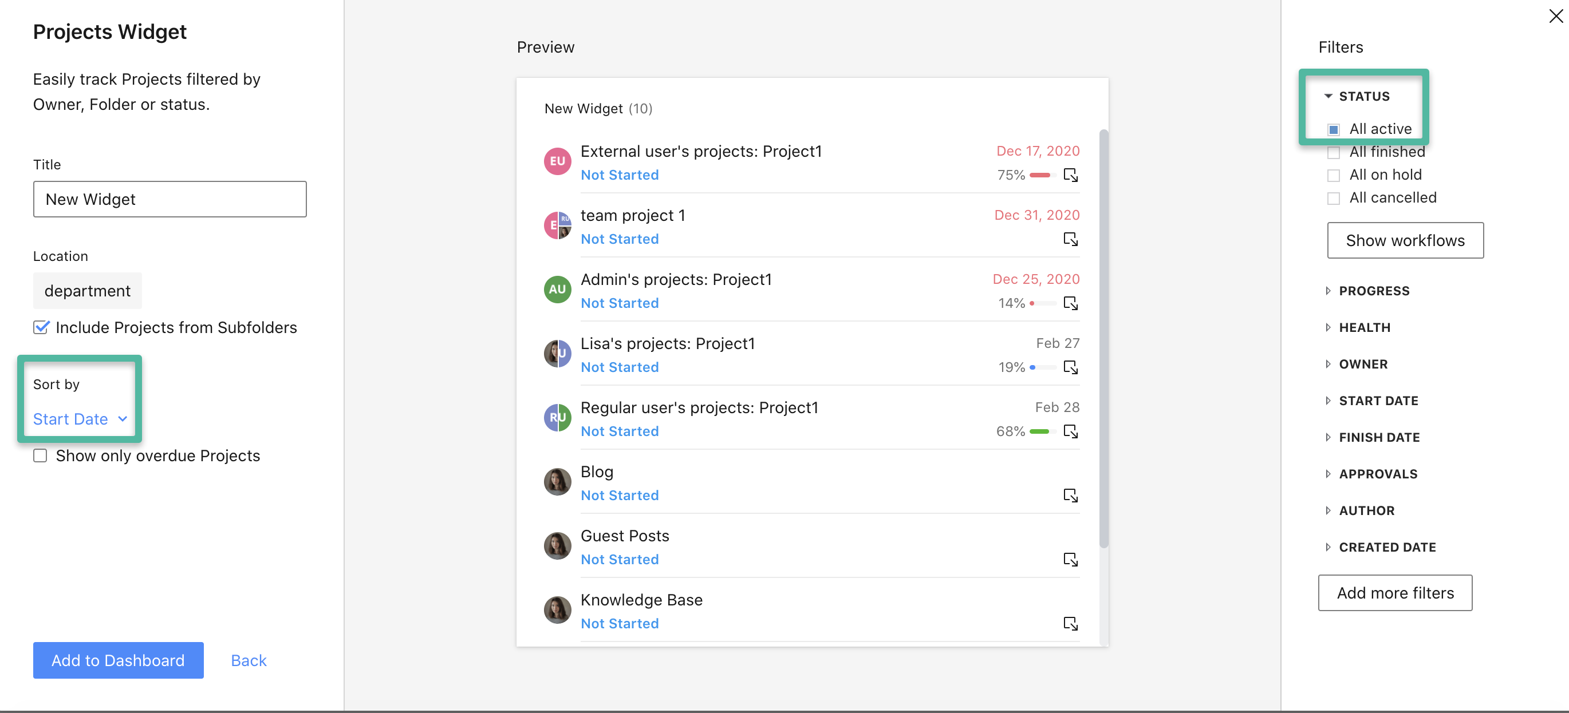Viewport: 1569px width, 713px height.
Task: Open the Sort by Start Date dropdown
Action: pos(80,419)
